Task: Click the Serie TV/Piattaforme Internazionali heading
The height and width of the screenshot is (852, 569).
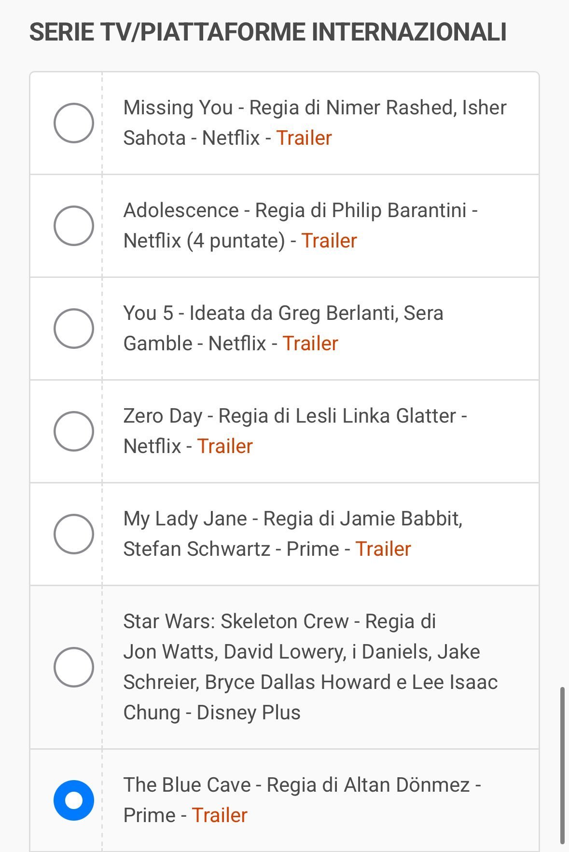Action: tap(268, 33)
